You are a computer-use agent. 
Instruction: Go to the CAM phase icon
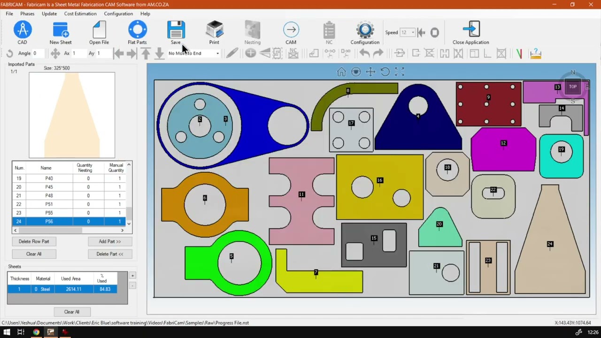click(291, 30)
